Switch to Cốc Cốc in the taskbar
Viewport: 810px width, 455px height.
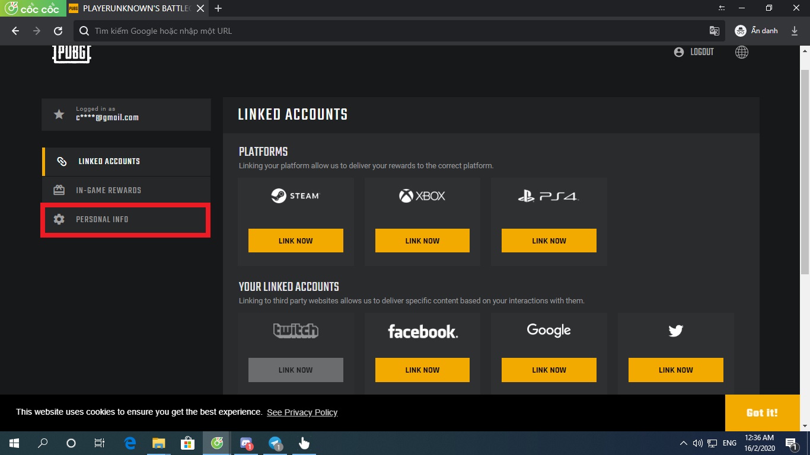pyautogui.click(x=216, y=443)
